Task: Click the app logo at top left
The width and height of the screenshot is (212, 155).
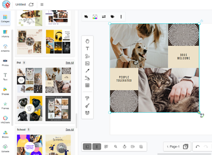Action: pos(6,4)
